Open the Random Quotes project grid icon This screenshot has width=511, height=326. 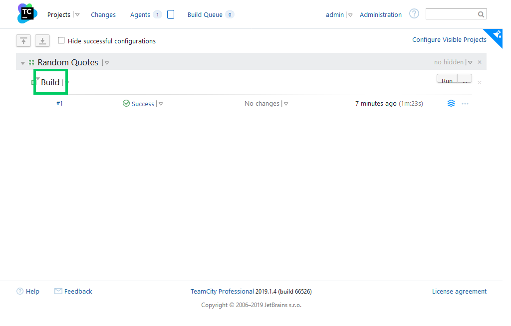click(x=31, y=62)
